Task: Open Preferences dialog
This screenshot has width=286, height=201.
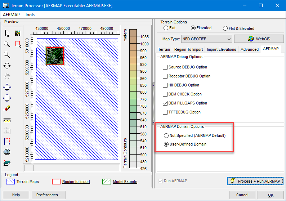Action: pos(49,195)
